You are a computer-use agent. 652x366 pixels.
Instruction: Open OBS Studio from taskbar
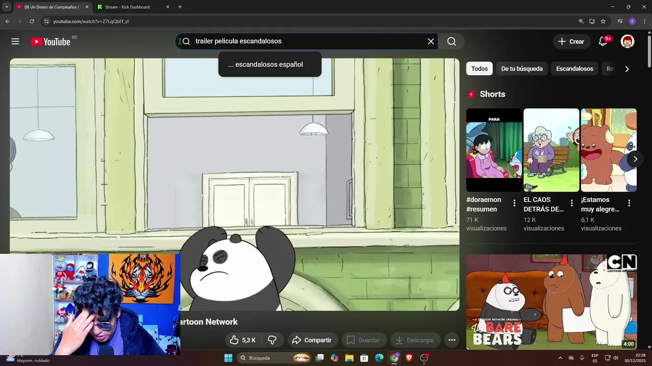click(x=424, y=358)
